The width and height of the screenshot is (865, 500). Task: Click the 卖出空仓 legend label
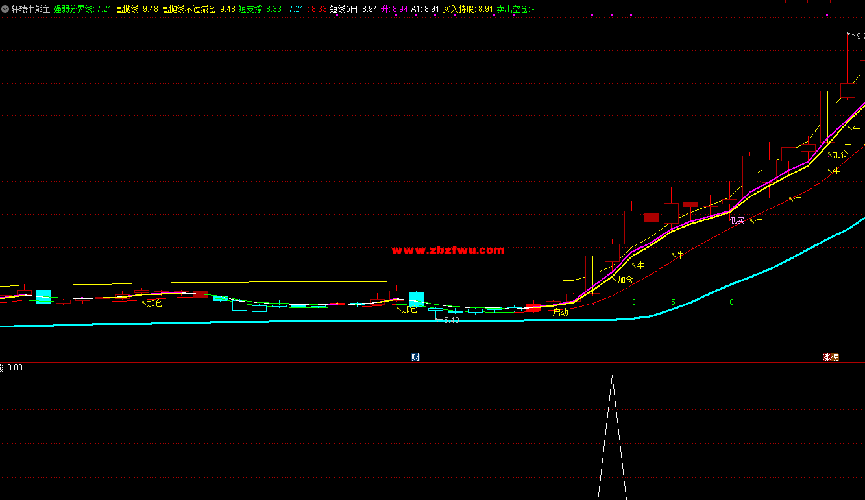(x=513, y=10)
